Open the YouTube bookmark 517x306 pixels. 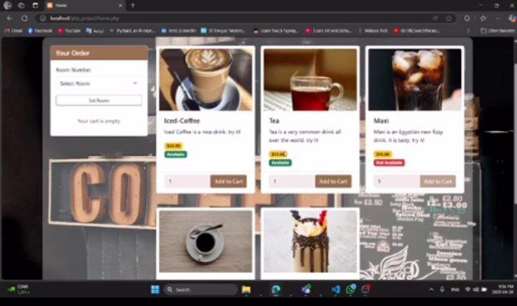(69, 31)
